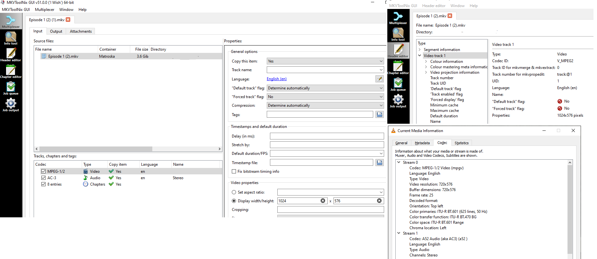Collapse Stream 1 in VLC codec tree
597x259 pixels.
(399, 233)
